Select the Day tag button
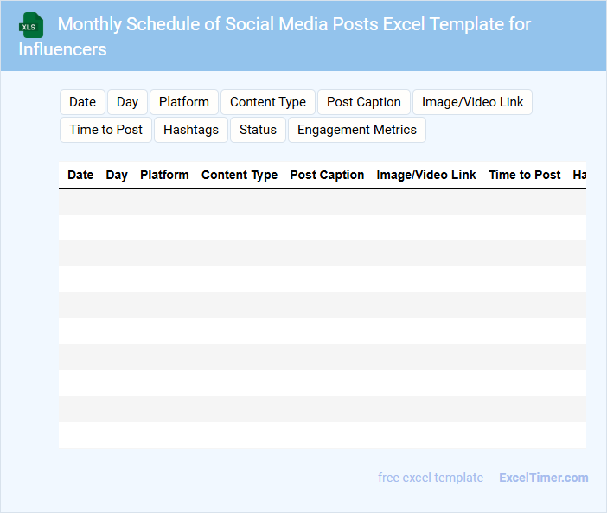Image resolution: width=607 pixels, height=513 pixels. (x=127, y=102)
